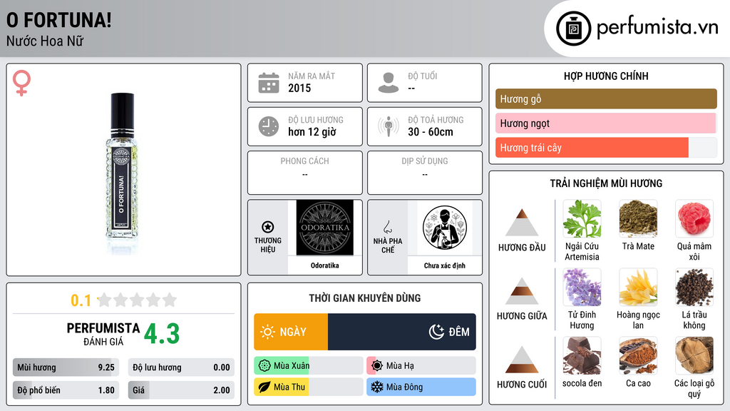Select the Hương gỗ accord bar
Image resolution: width=730 pixels, height=411 pixels.
pos(606,98)
